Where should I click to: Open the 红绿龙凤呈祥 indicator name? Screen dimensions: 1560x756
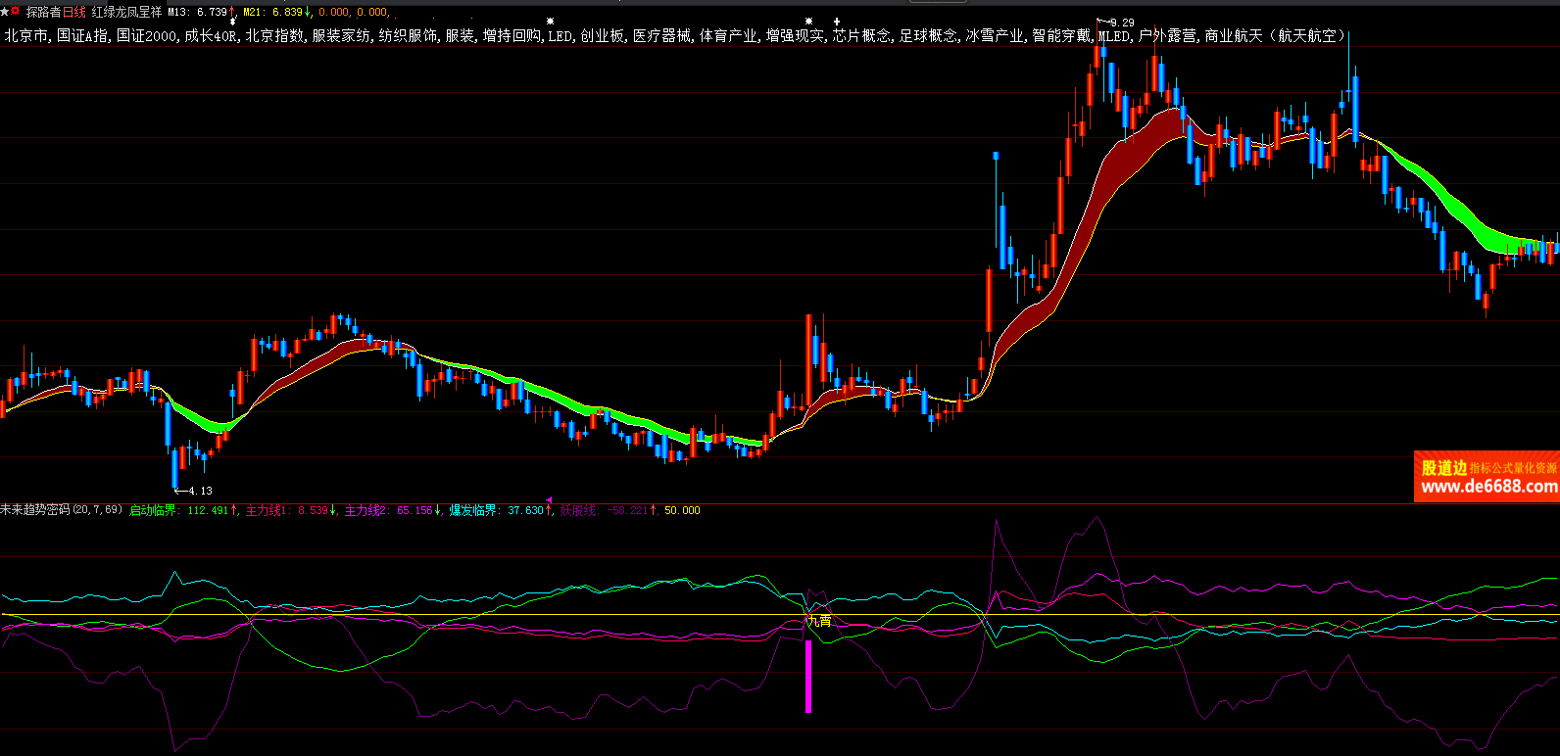[x=126, y=13]
